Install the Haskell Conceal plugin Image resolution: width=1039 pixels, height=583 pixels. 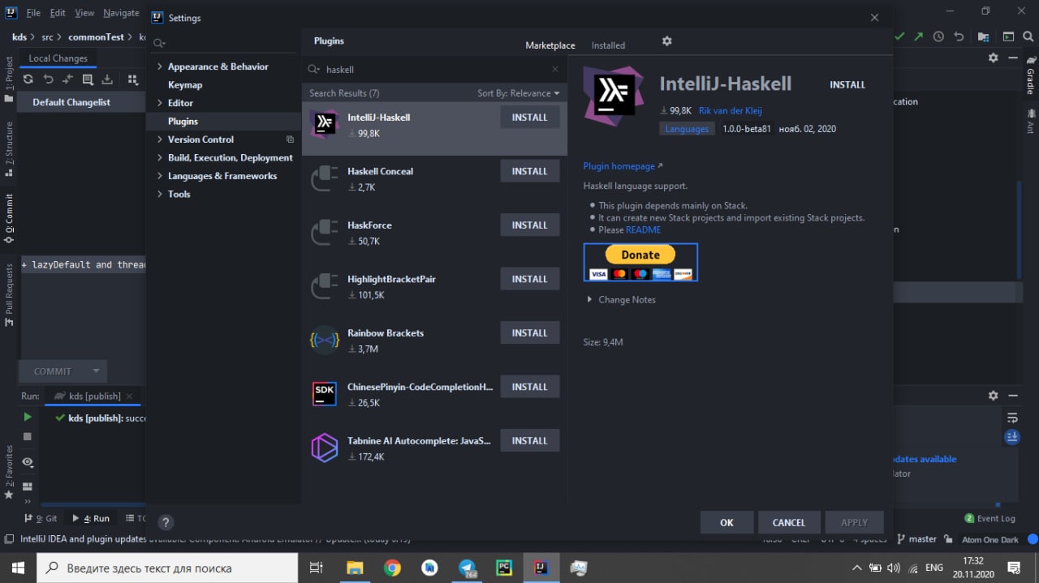point(530,171)
